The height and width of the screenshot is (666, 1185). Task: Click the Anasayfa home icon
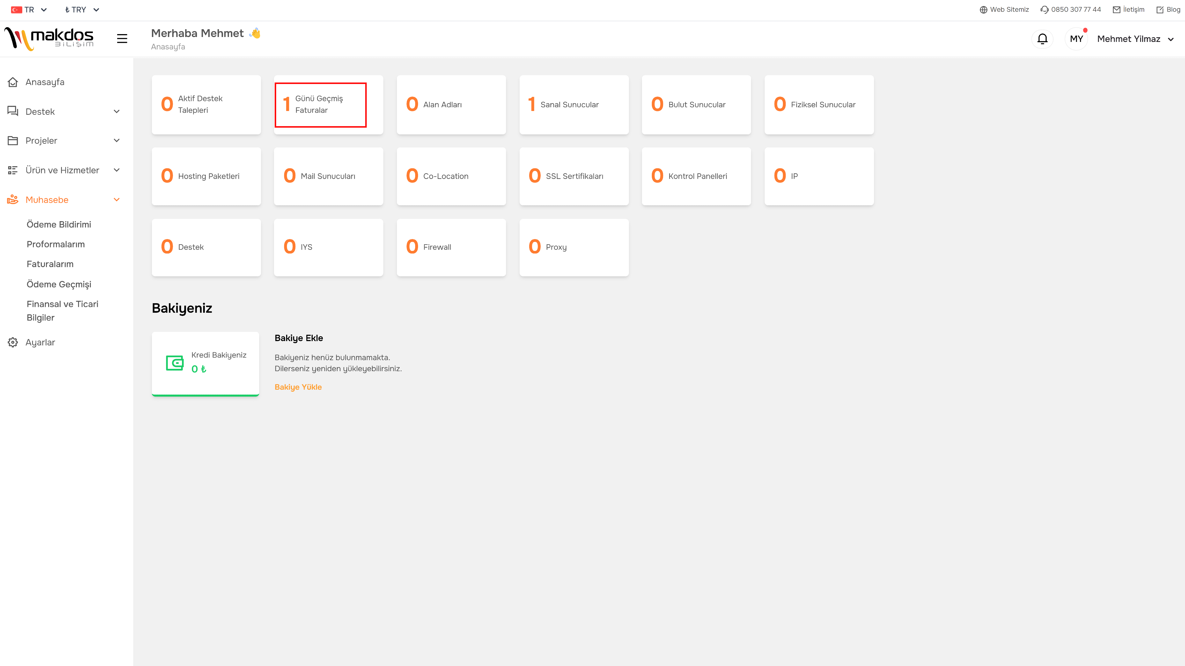tap(13, 82)
